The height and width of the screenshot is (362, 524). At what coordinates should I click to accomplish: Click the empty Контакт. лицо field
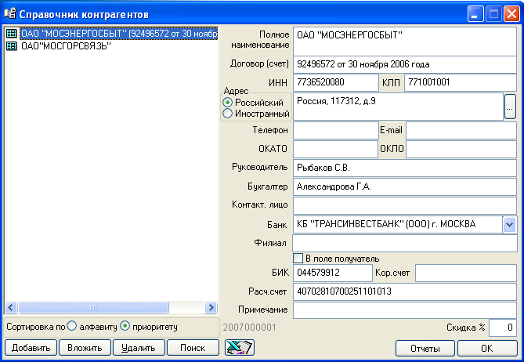(405, 205)
